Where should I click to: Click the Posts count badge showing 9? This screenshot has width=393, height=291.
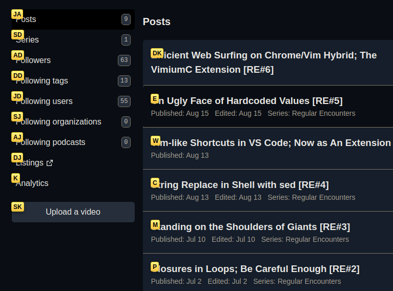pyautogui.click(x=126, y=19)
